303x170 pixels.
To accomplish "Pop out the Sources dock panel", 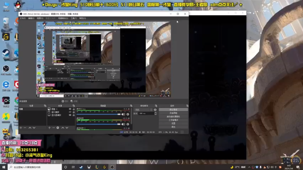I will click(74, 106).
